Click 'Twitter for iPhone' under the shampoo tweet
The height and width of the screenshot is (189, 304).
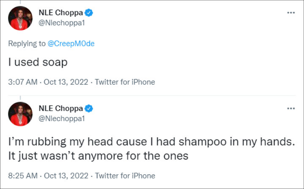coord(125,176)
